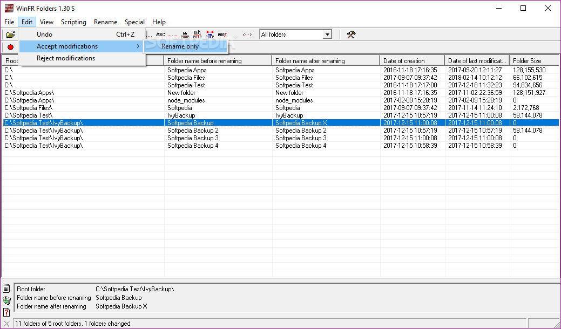Select the date '2017-11-02 22:36:59' cell

click(475, 93)
